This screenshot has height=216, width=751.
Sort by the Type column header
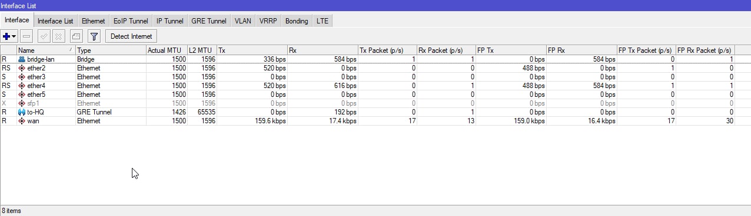tap(111, 50)
